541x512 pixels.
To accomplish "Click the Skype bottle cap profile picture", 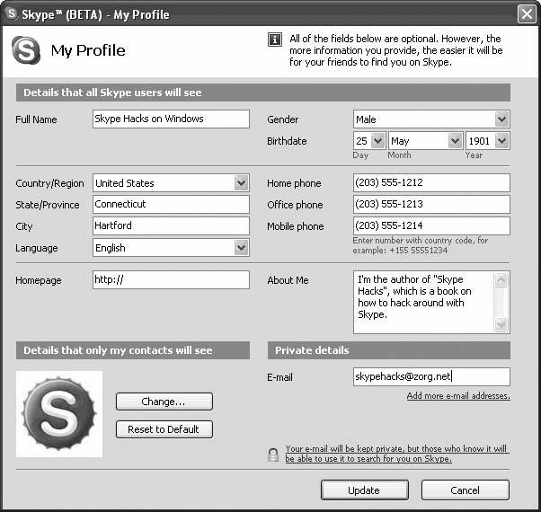I will pyautogui.click(x=59, y=414).
